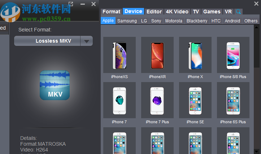Select the HTC brand sub-tab
The width and height of the screenshot is (261, 154).
216,21
